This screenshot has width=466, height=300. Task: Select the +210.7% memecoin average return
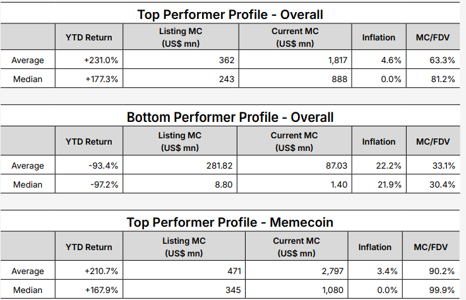pyautogui.click(x=101, y=272)
